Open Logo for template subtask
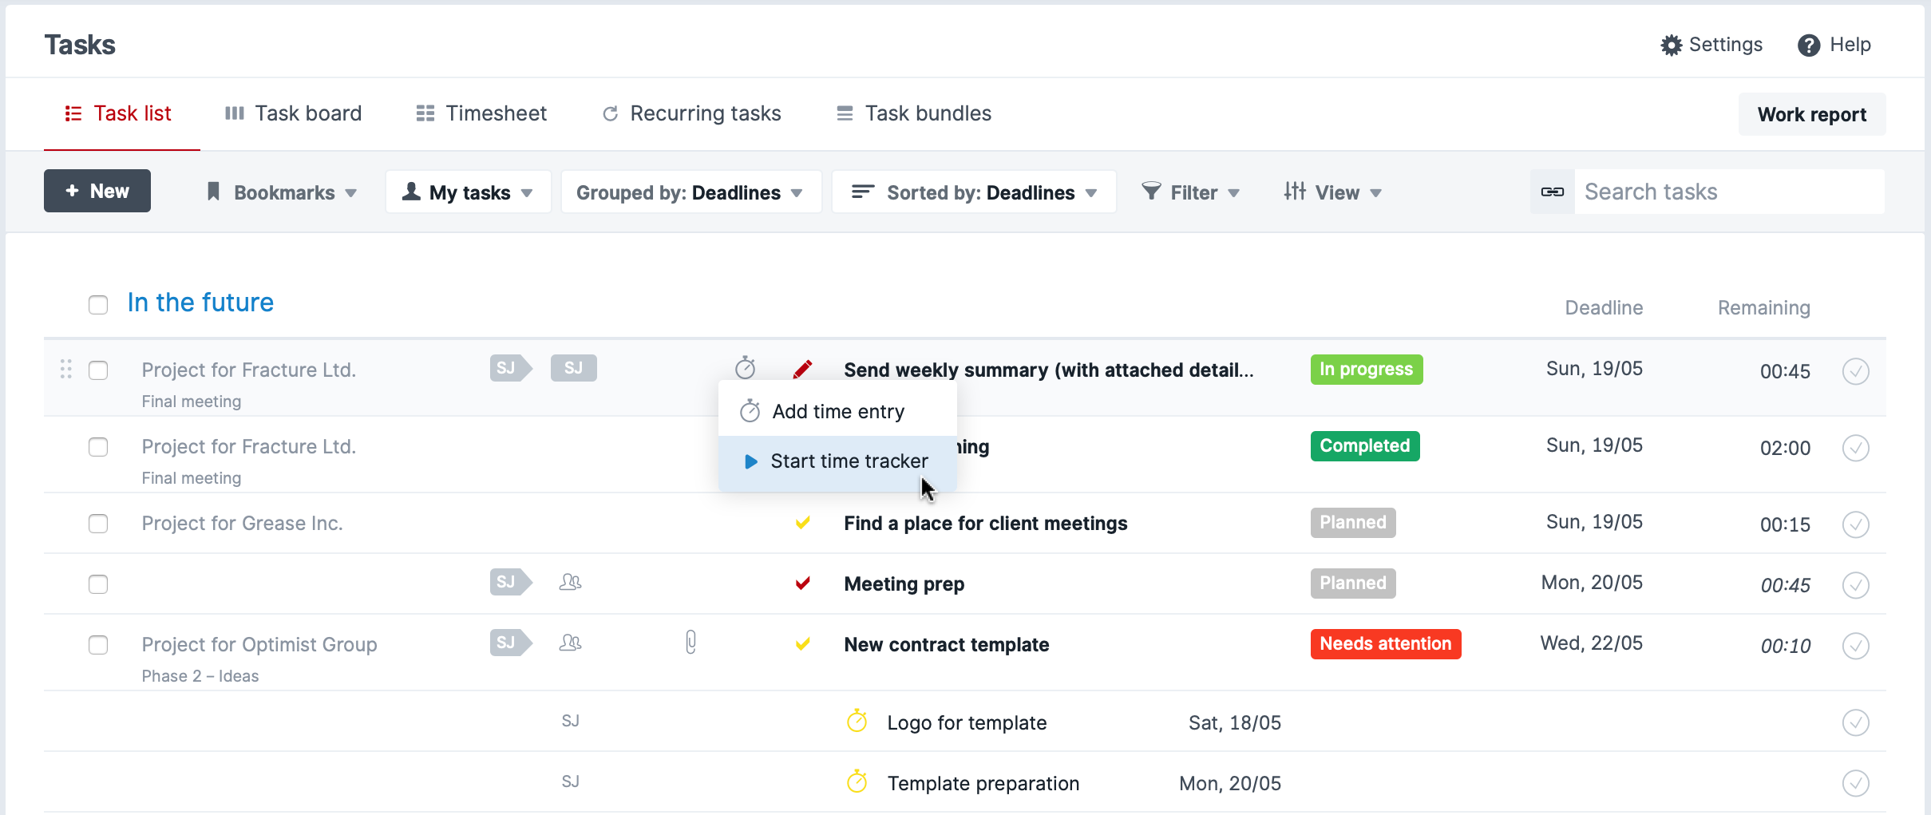Screen dimensions: 1931x815 coord(967,722)
